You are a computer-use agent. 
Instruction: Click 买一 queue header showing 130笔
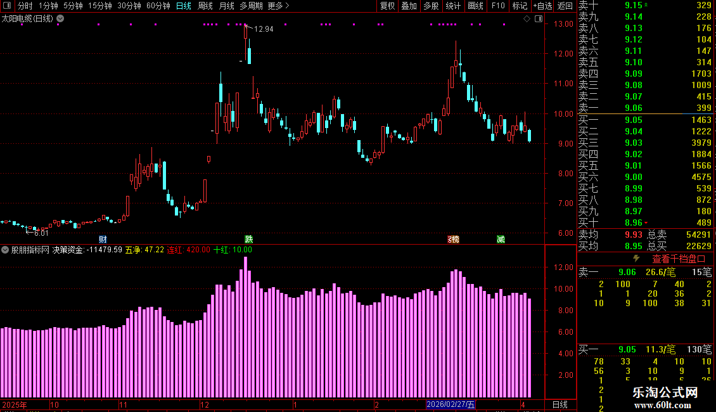coord(645,349)
